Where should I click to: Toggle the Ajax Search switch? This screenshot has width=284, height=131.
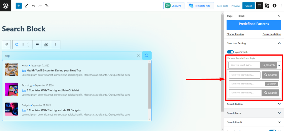(230, 52)
